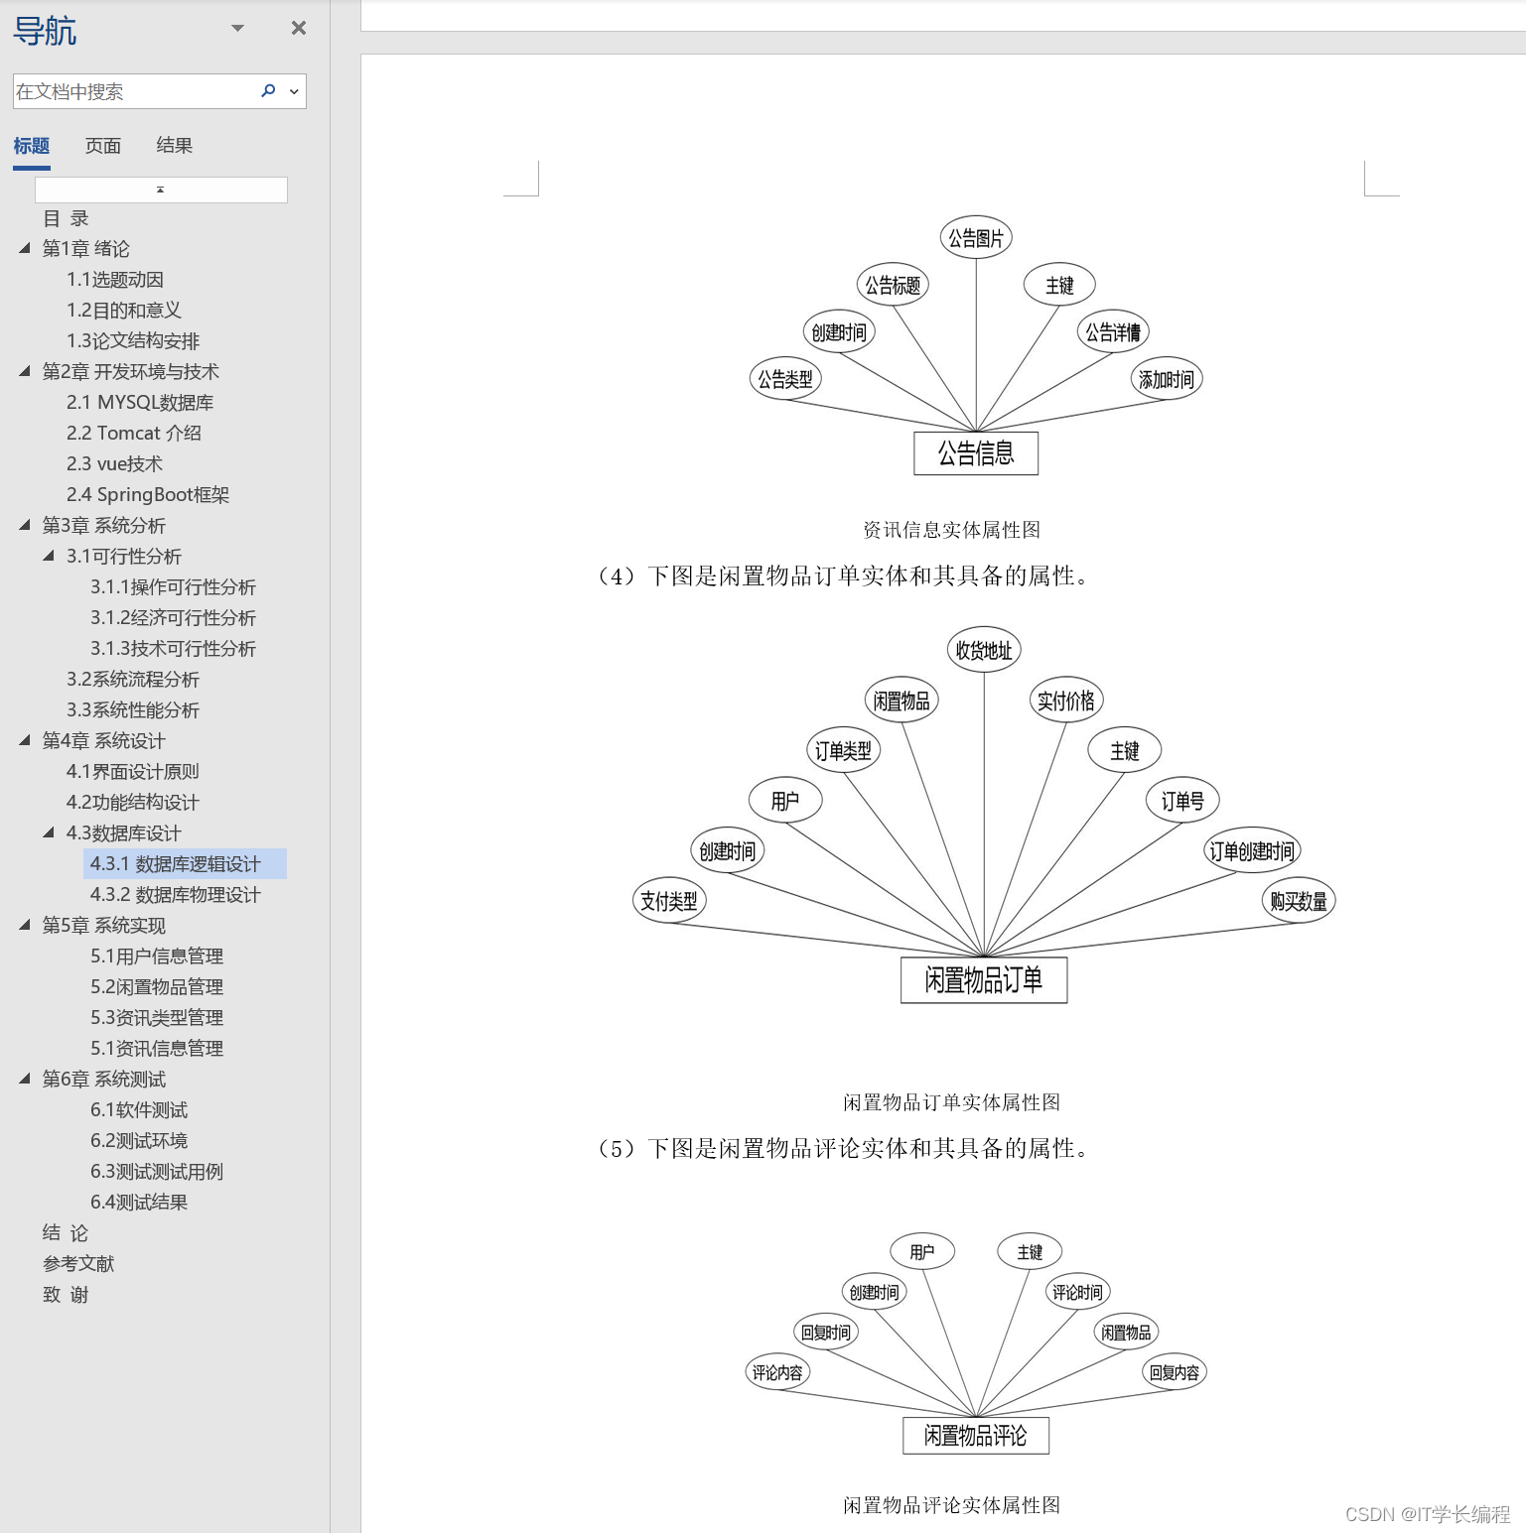
Task: Navigate to 1.3论文结构安排
Action: coord(133,341)
